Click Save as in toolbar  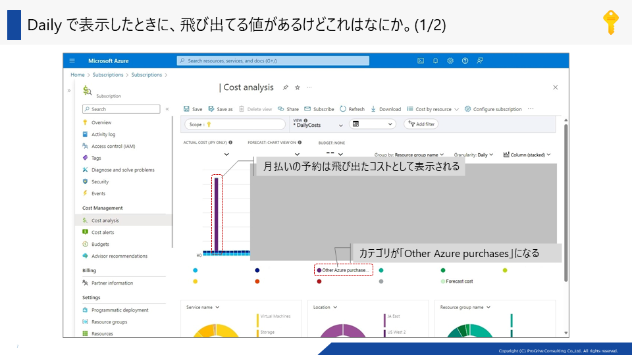[x=221, y=109]
